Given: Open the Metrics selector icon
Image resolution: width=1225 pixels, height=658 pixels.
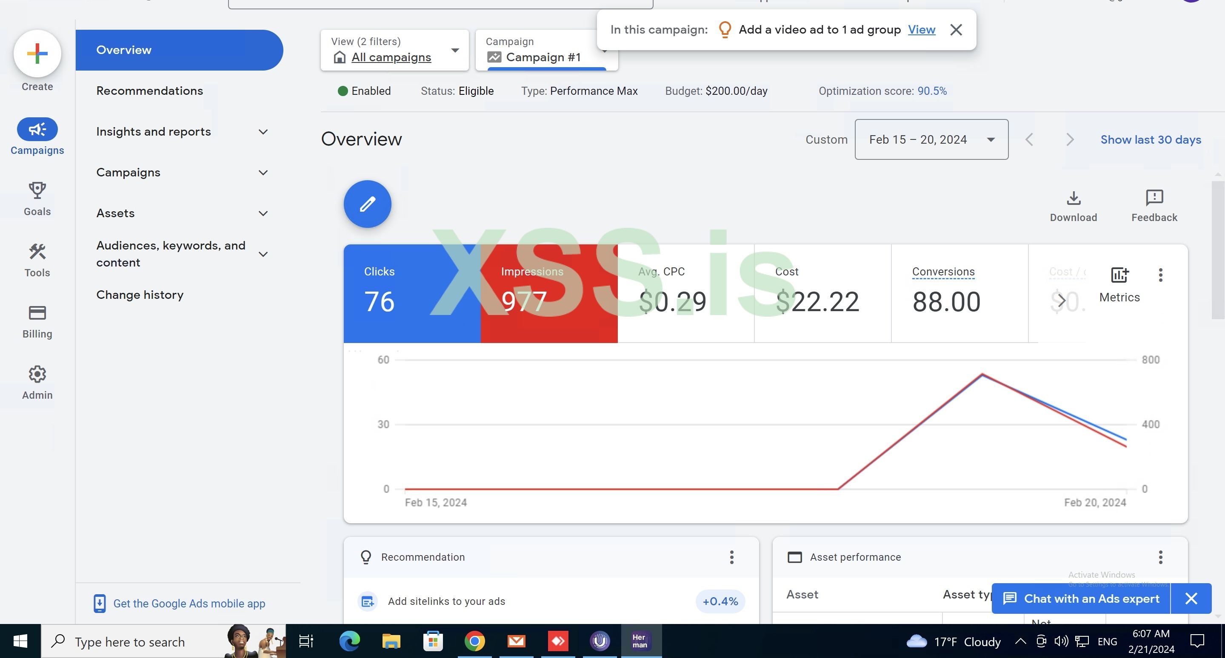Looking at the screenshot, I should point(1119,275).
